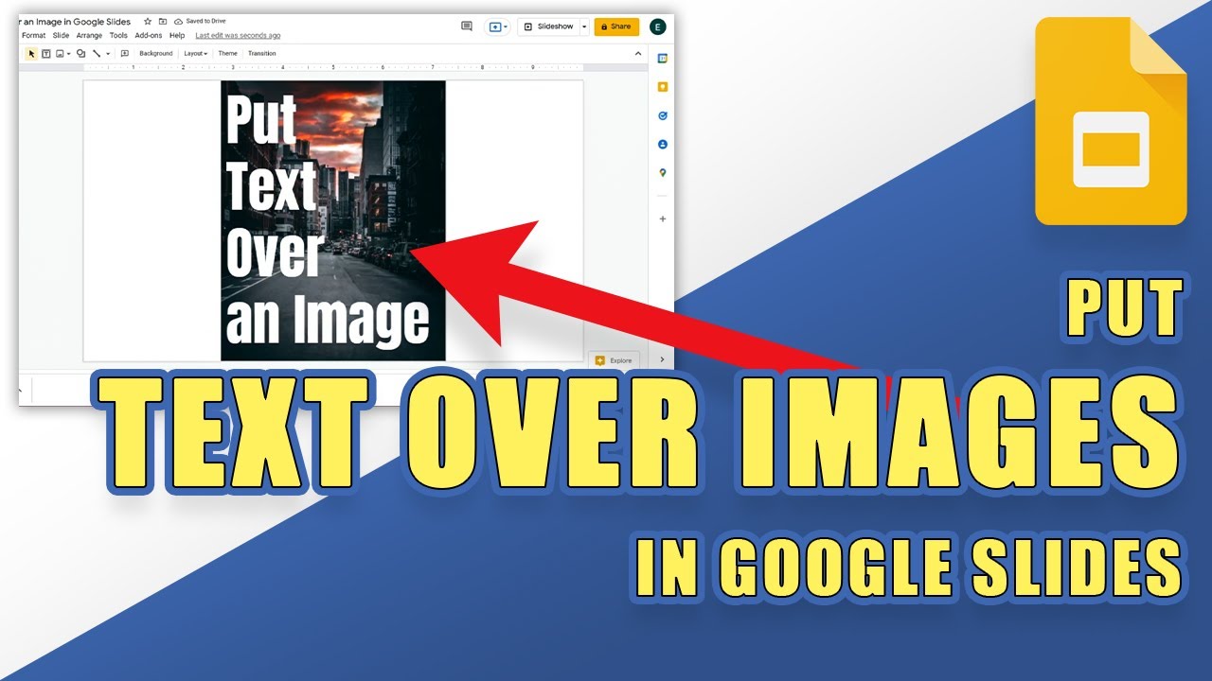Add a comment using the toolbar icon
The width and height of the screenshot is (1212, 681).
point(125,54)
